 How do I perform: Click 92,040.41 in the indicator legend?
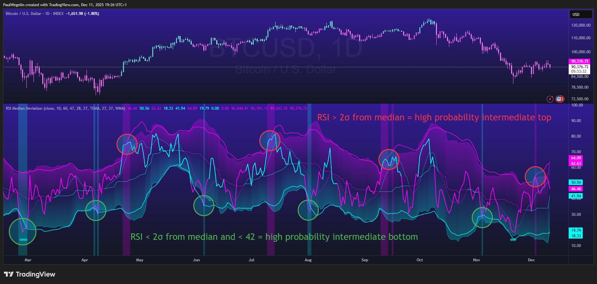pos(240,108)
